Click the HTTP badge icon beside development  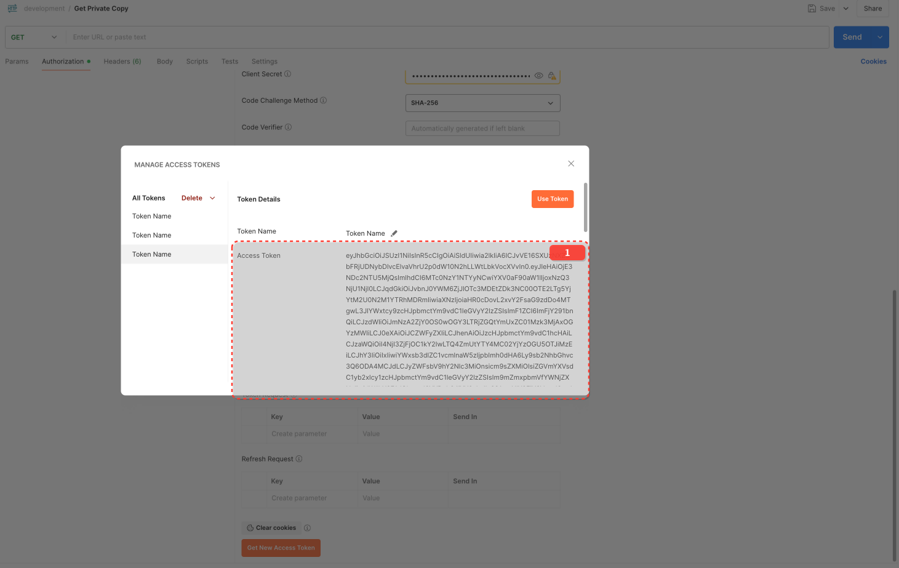coord(12,8)
